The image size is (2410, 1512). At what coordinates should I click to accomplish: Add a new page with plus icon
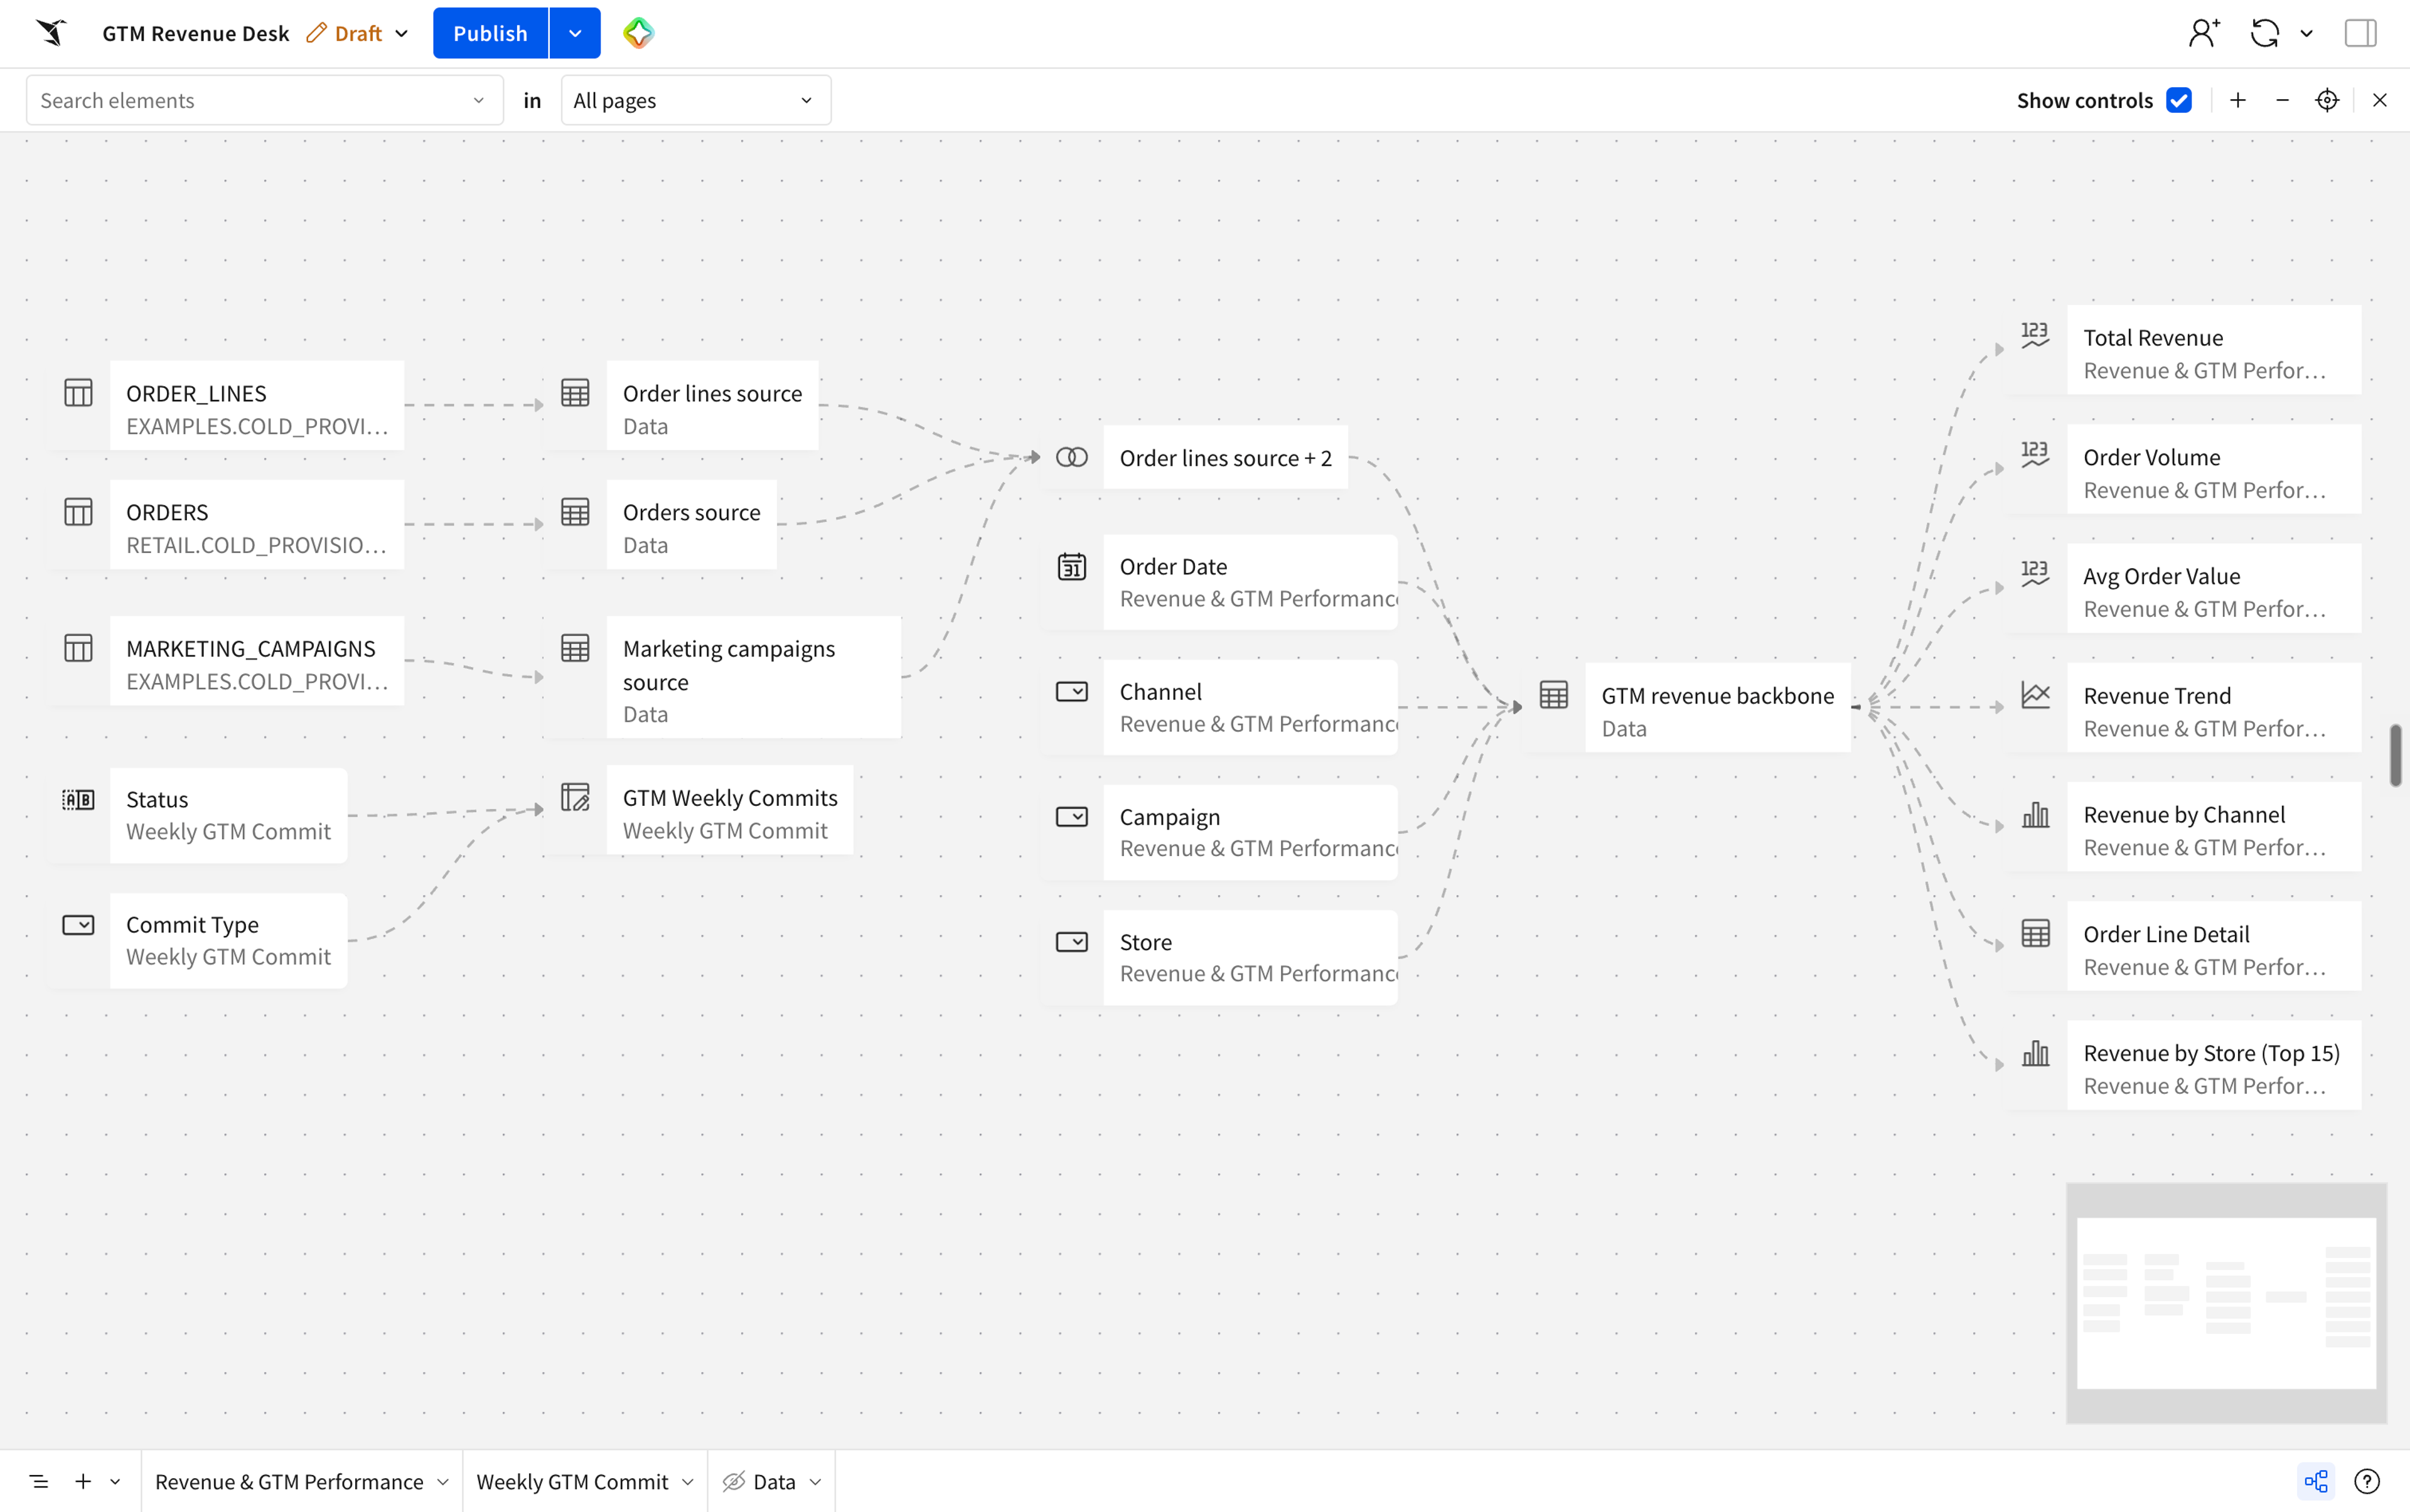click(x=83, y=1481)
